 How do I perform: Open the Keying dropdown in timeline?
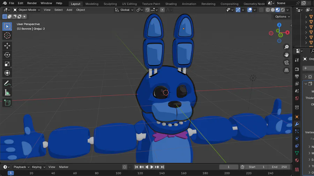coord(38,167)
